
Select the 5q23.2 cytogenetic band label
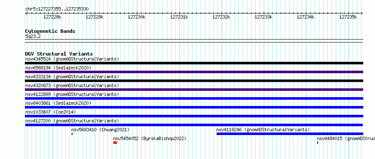click(33, 36)
